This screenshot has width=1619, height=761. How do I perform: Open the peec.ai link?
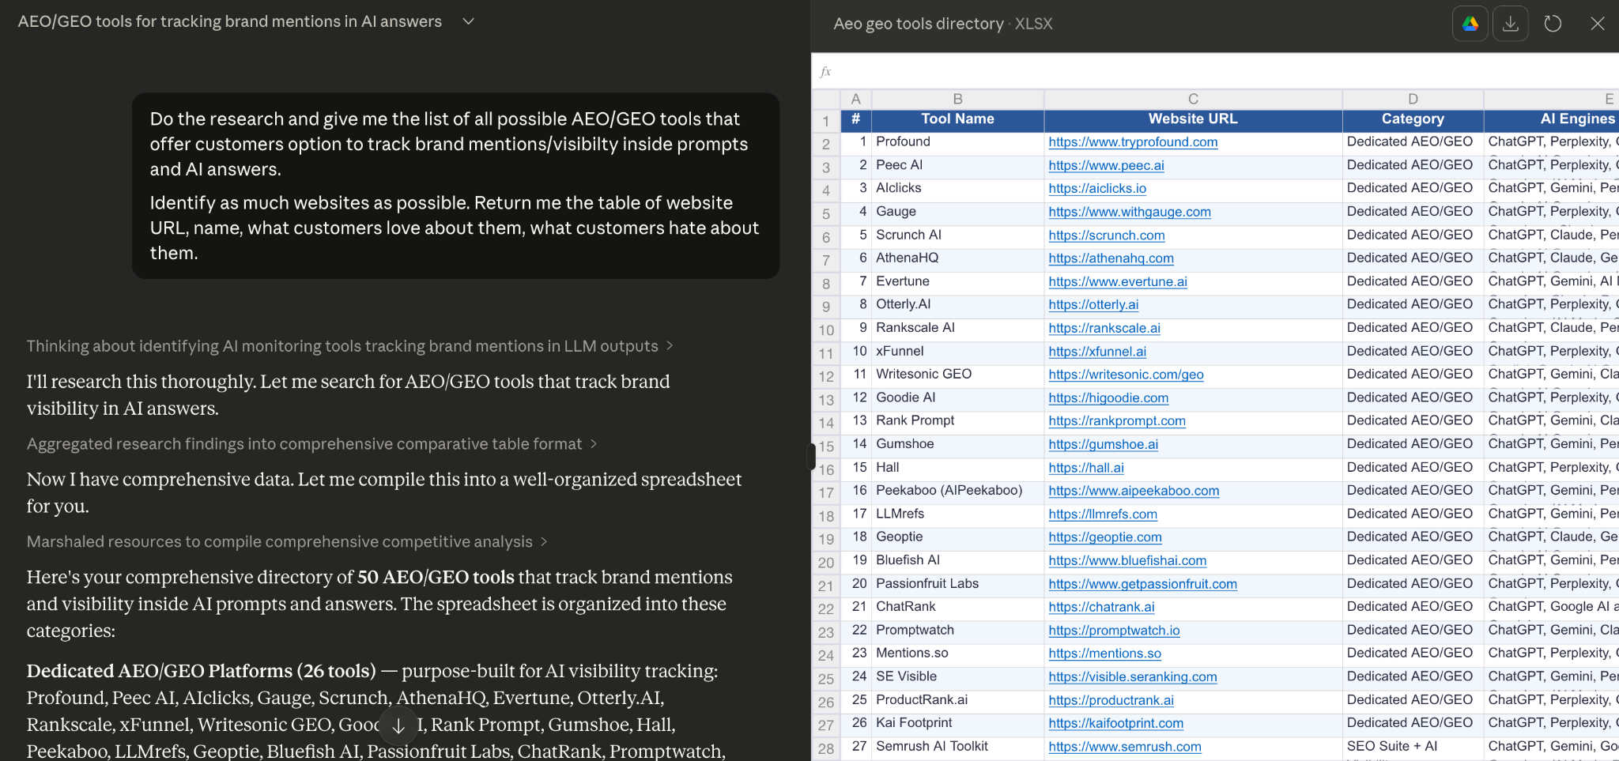[1106, 165]
